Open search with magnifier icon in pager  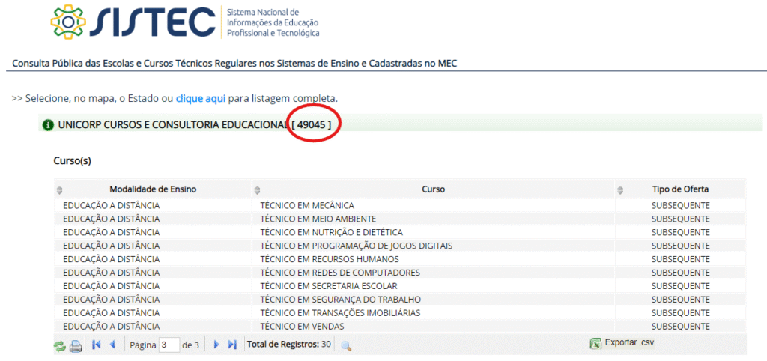click(346, 346)
